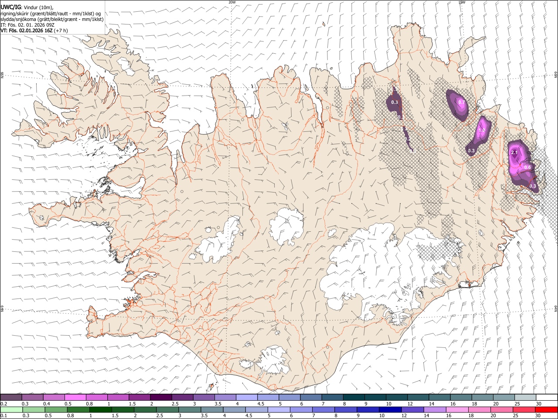The image size is (558, 419).
Task: Click the 0.3 label in the westernmost snow cell
Action: coord(395,102)
